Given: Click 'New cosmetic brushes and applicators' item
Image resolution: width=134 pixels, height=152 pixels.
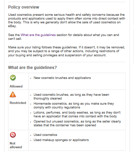Looking at the screenshot, I should [62, 78].
